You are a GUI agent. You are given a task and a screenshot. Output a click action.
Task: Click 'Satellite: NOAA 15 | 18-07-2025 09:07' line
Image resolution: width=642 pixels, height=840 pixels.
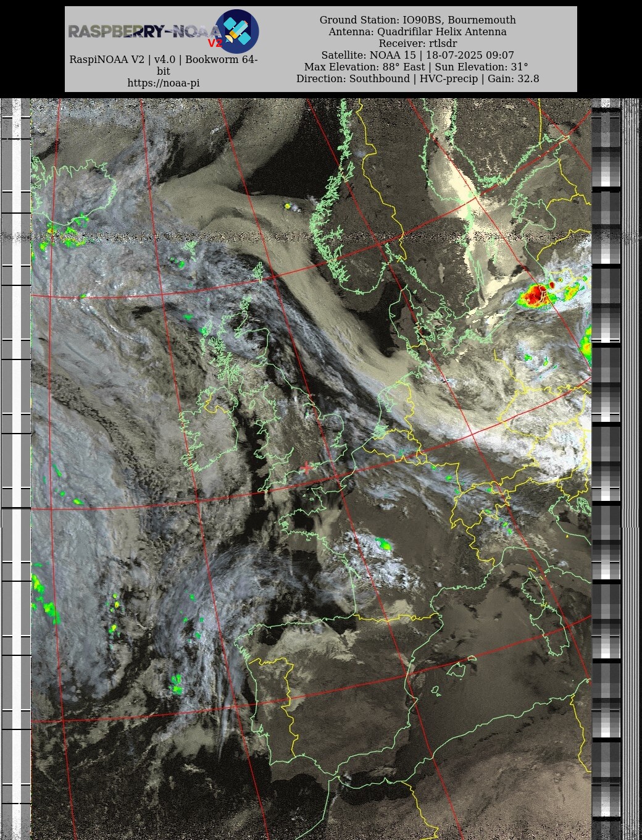[x=418, y=55]
